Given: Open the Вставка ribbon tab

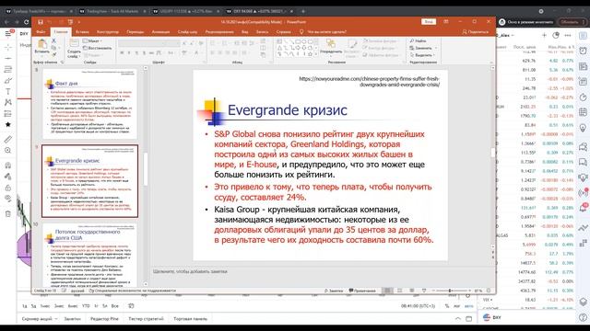Looking at the screenshot, I should [82, 32].
